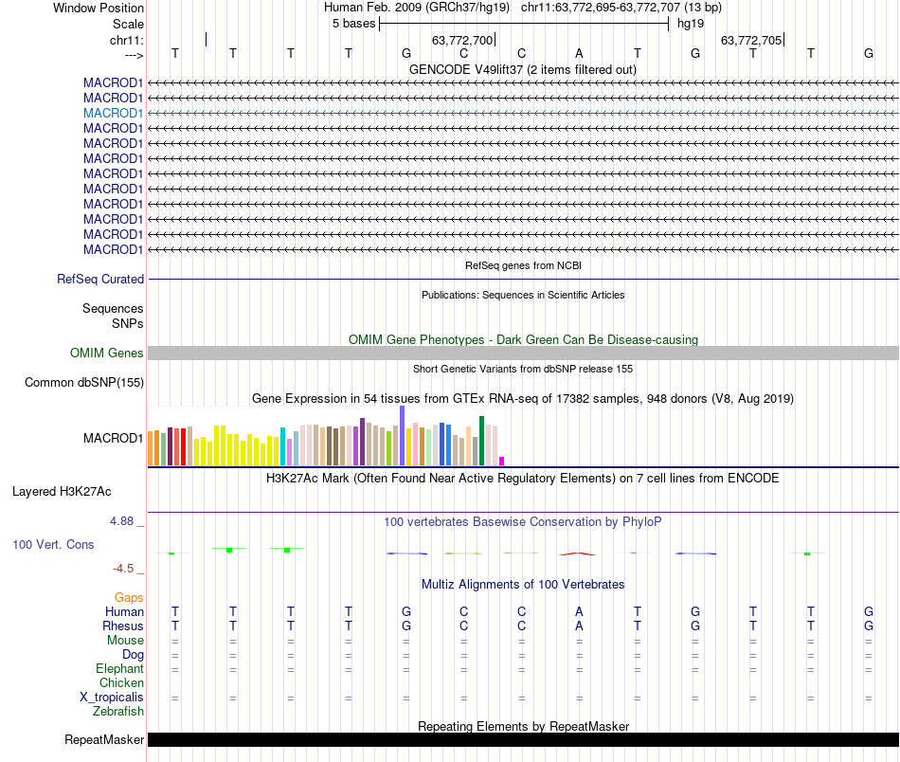Select the Human alignment row label
Viewport: 900px width, 762px height.
(x=124, y=611)
